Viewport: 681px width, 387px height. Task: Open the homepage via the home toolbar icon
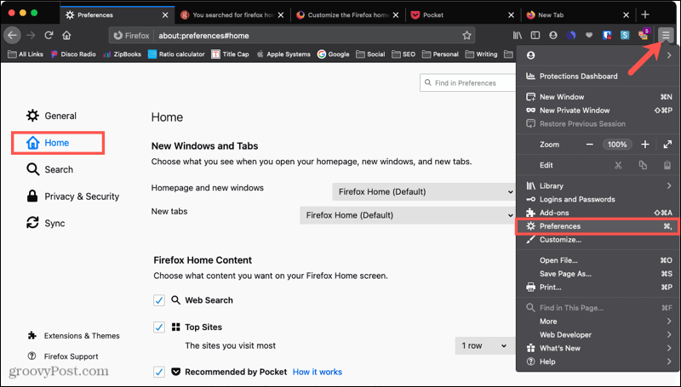(x=66, y=36)
